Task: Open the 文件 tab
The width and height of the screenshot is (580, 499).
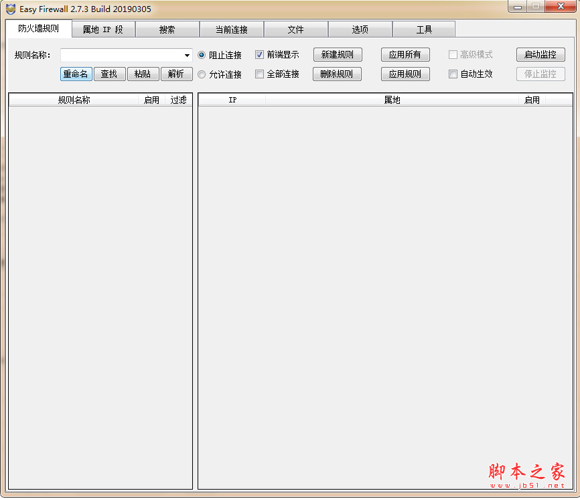Action: click(x=296, y=29)
